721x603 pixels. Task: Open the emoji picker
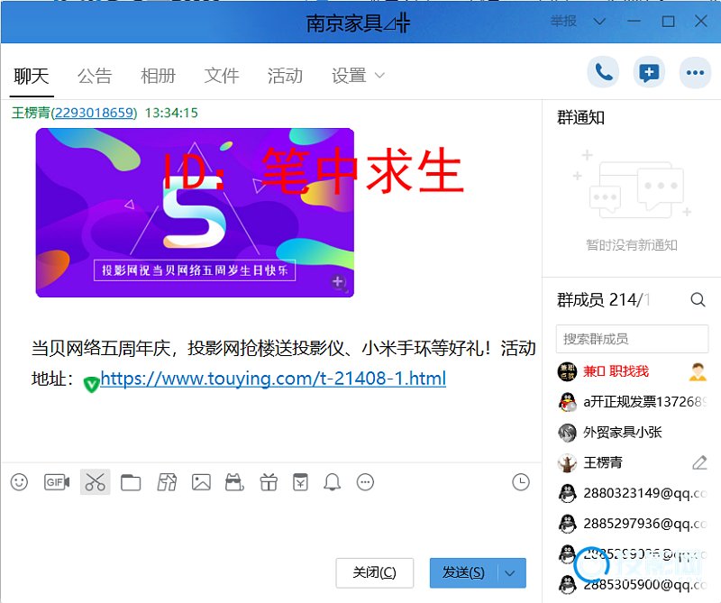point(19,482)
